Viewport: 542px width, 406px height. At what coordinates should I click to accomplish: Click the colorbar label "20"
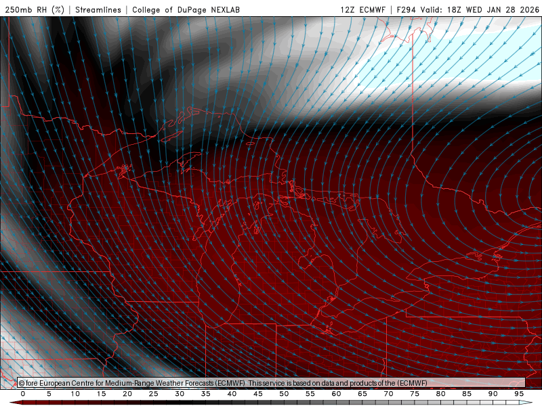click(x=127, y=394)
